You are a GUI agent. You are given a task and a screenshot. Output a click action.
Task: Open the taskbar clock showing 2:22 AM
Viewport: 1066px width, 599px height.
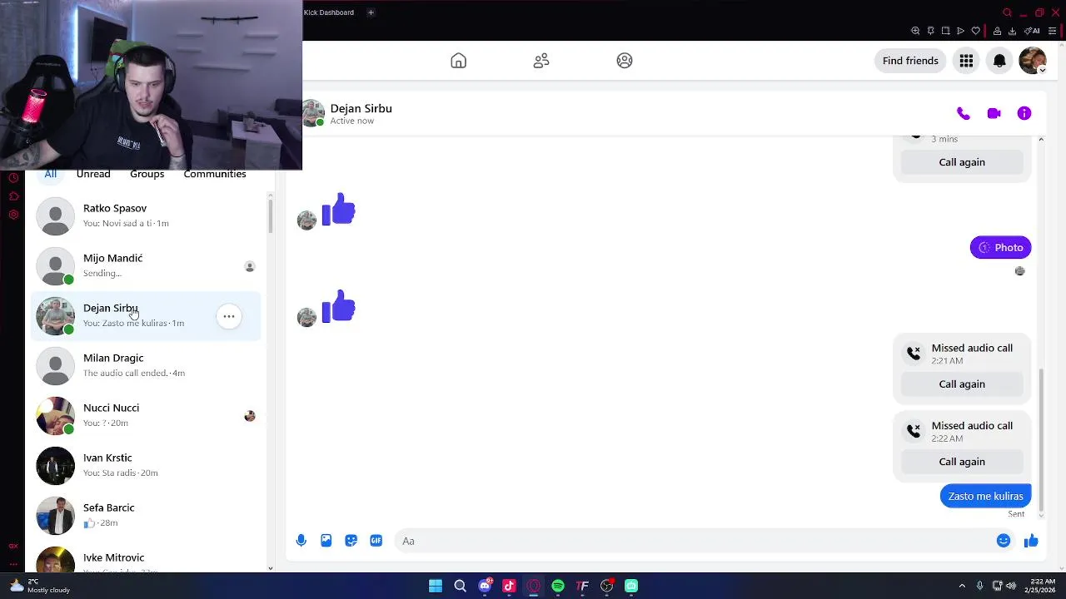[x=1042, y=586]
